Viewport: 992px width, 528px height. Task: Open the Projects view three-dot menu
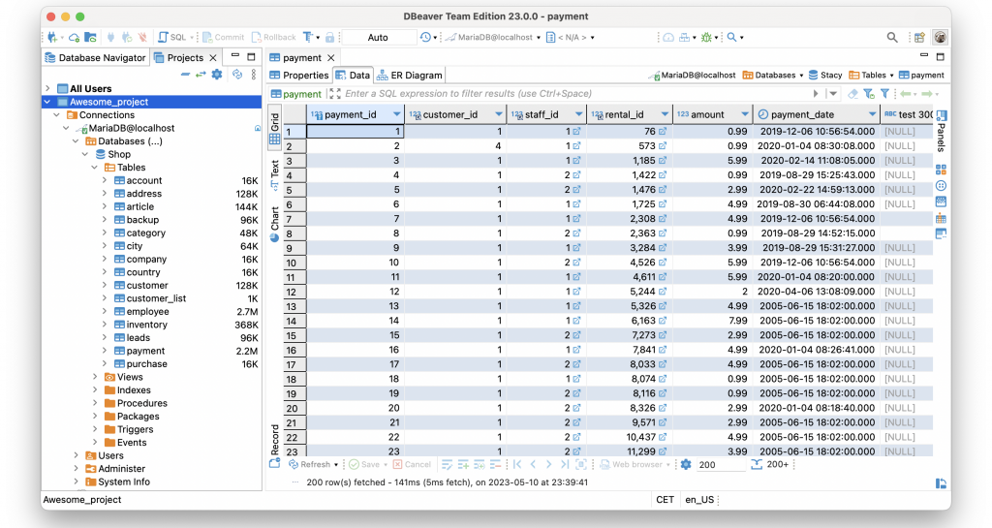254,75
